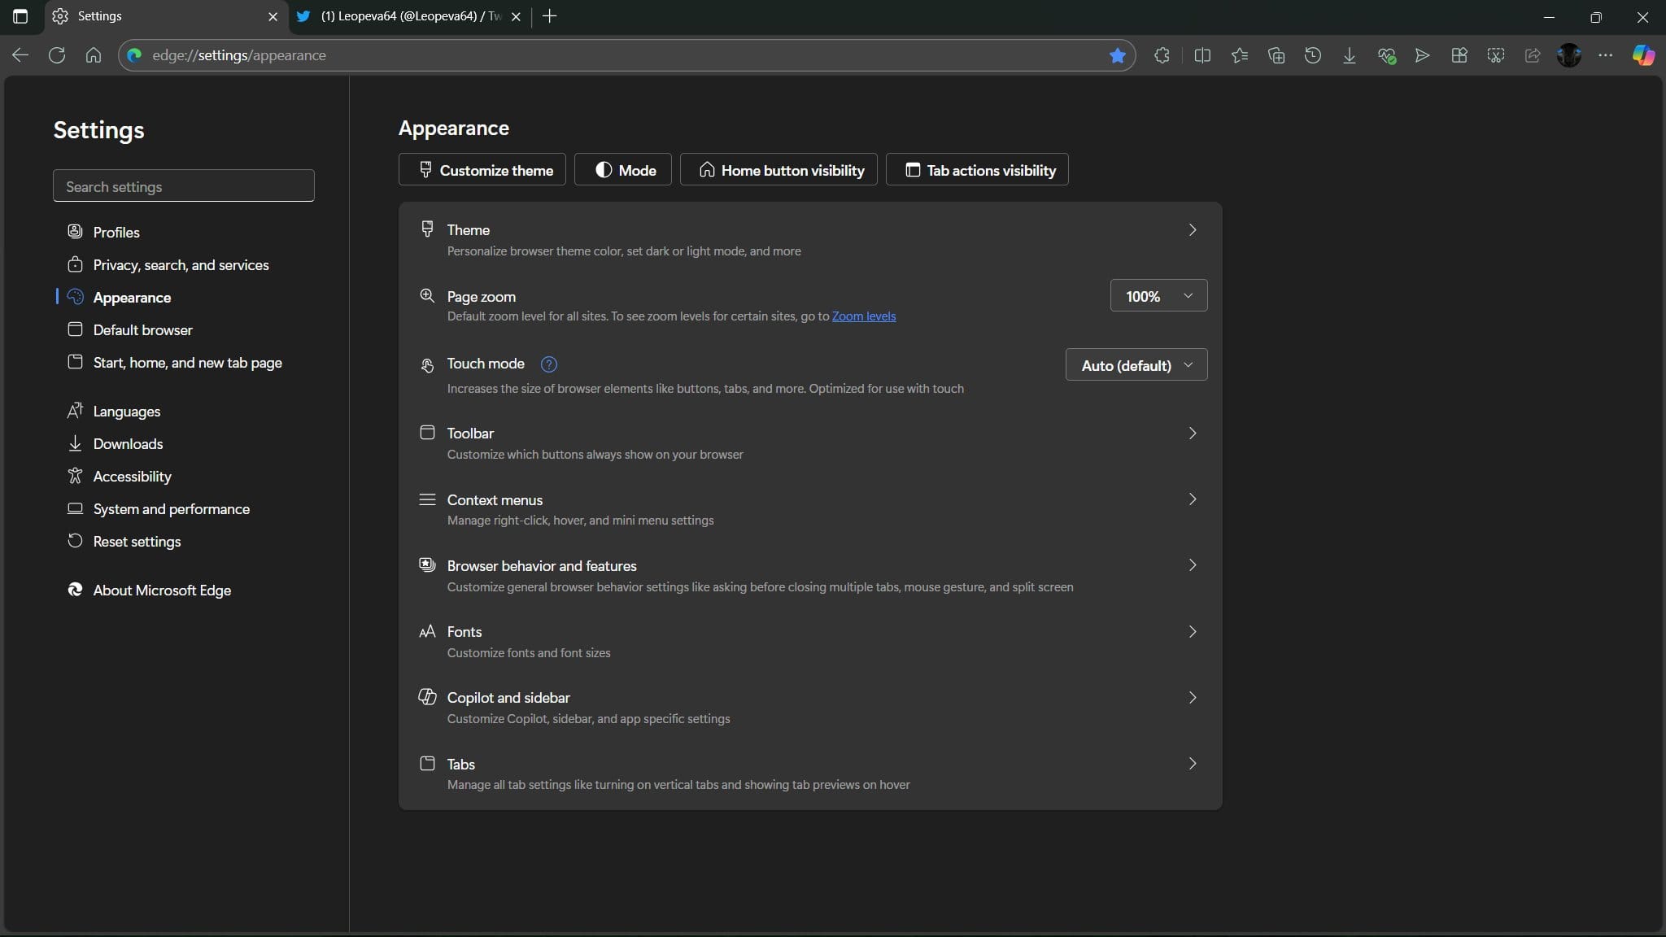Viewport: 1666px width, 937px height.
Task: Expand the Theme settings chevron
Action: point(1191,230)
